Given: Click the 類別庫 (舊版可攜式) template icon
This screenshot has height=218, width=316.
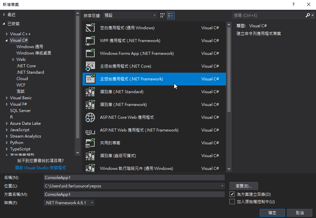Looking at the screenshot, I should click(x=90, y=156).
